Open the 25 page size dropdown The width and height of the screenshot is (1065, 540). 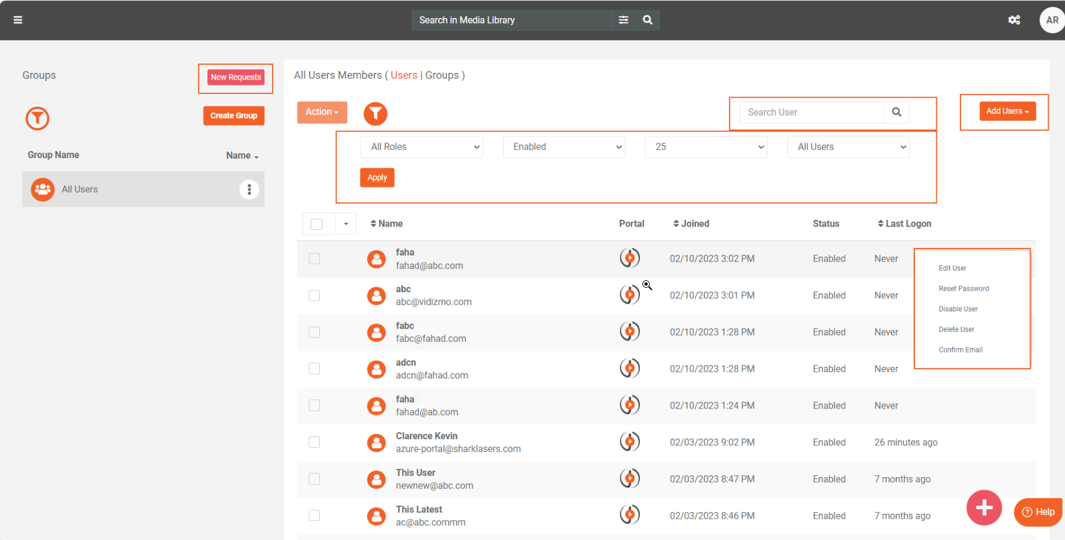706,147
